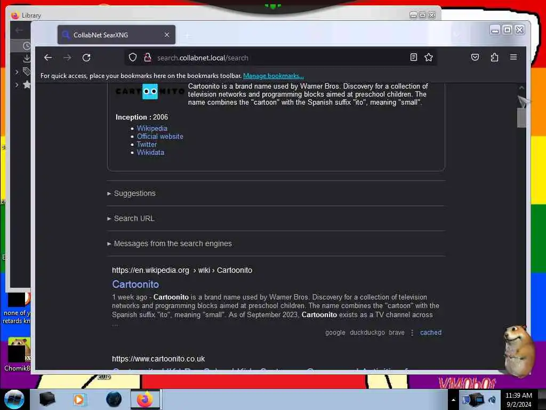Screen dimensions: 546x410
Task: Click the brave engine label
Action: click(x=396, y=333)
